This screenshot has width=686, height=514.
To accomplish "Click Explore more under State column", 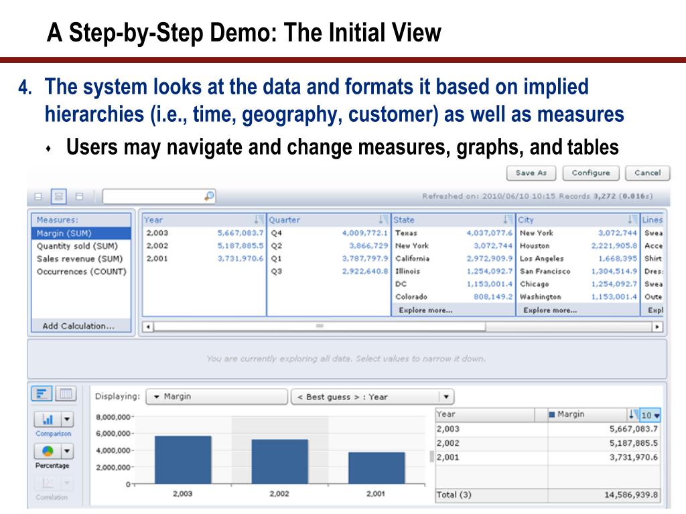I will [x=425, y=311].
